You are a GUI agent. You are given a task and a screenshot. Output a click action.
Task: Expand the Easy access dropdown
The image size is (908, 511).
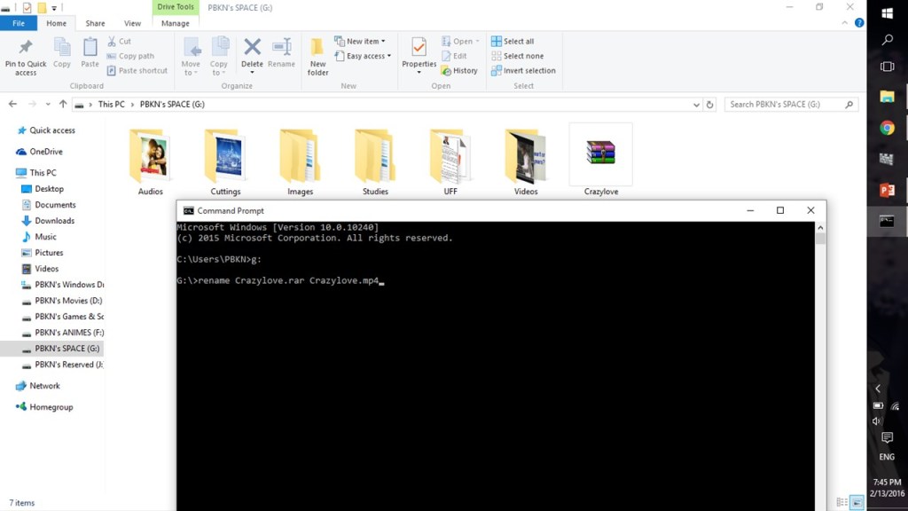pyautogui.click(x=364, y=56)
